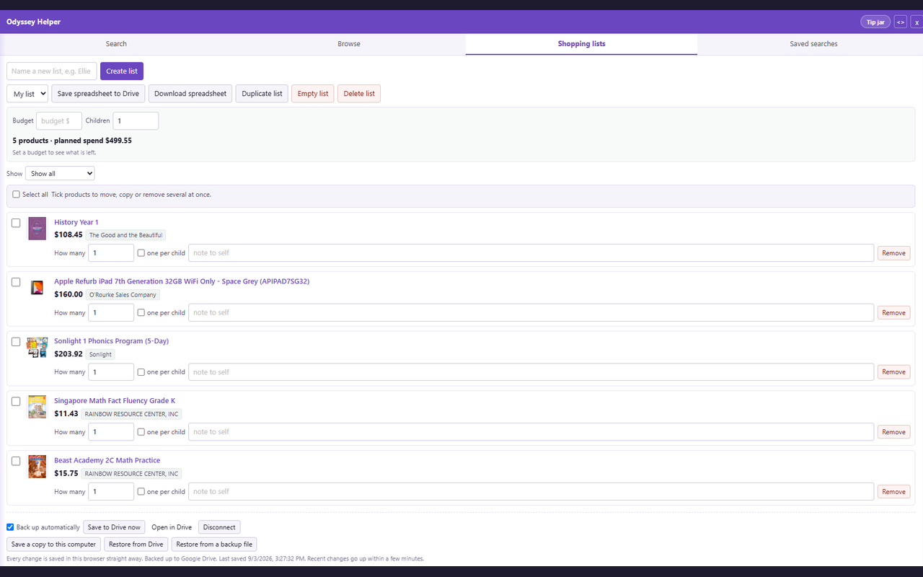Click the Open in Drive link
This screenshot has height=577, width=923.
click(172, 527)
